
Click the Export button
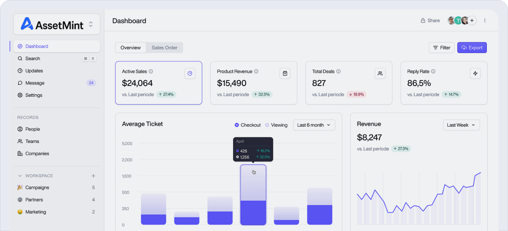(472, 48)
